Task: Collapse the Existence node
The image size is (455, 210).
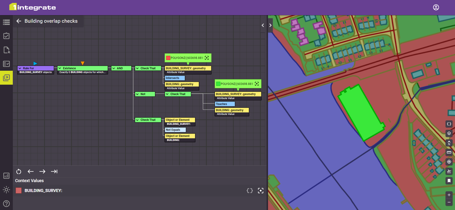Action: coord(60,68)
